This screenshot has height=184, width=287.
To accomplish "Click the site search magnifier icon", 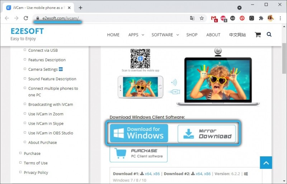I will pyautogui.click(x=269, y=34).
